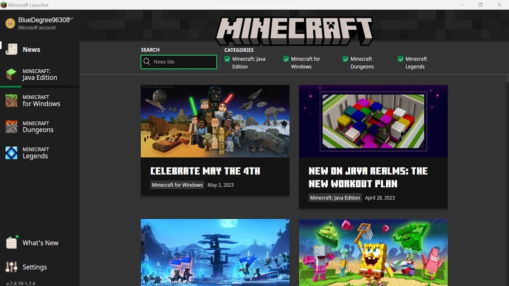Click the Star Wars article thumbnail
This screenshot has height=286, width=509.
click(215, 121)
